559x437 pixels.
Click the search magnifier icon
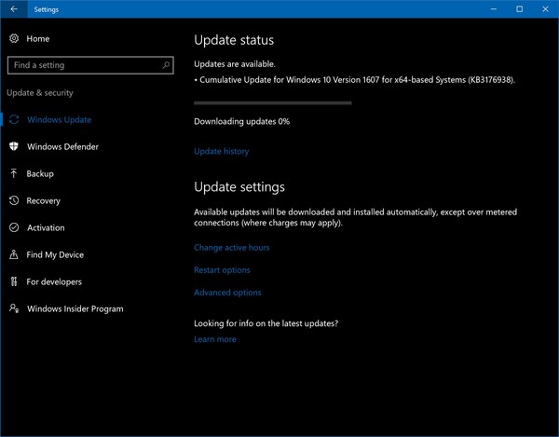pyautogui.click(x=167, y=65)
